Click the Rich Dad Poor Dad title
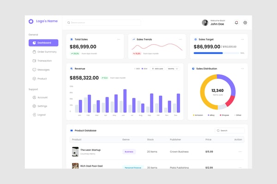The width and height of the screenshot is (277, 184). (91, 166)
